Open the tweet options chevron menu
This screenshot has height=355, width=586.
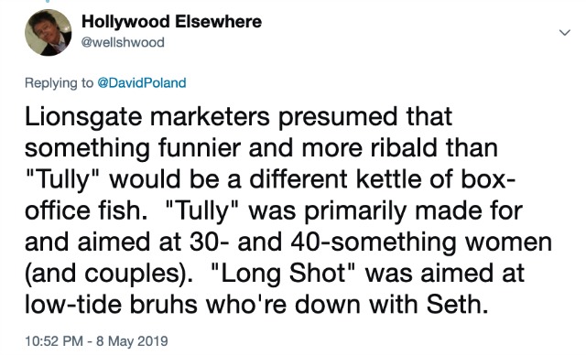point(565,32)
